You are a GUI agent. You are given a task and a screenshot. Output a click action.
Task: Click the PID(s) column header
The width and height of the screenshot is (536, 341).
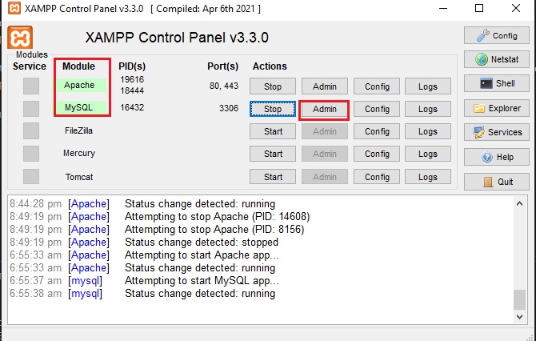click(132, 66)
